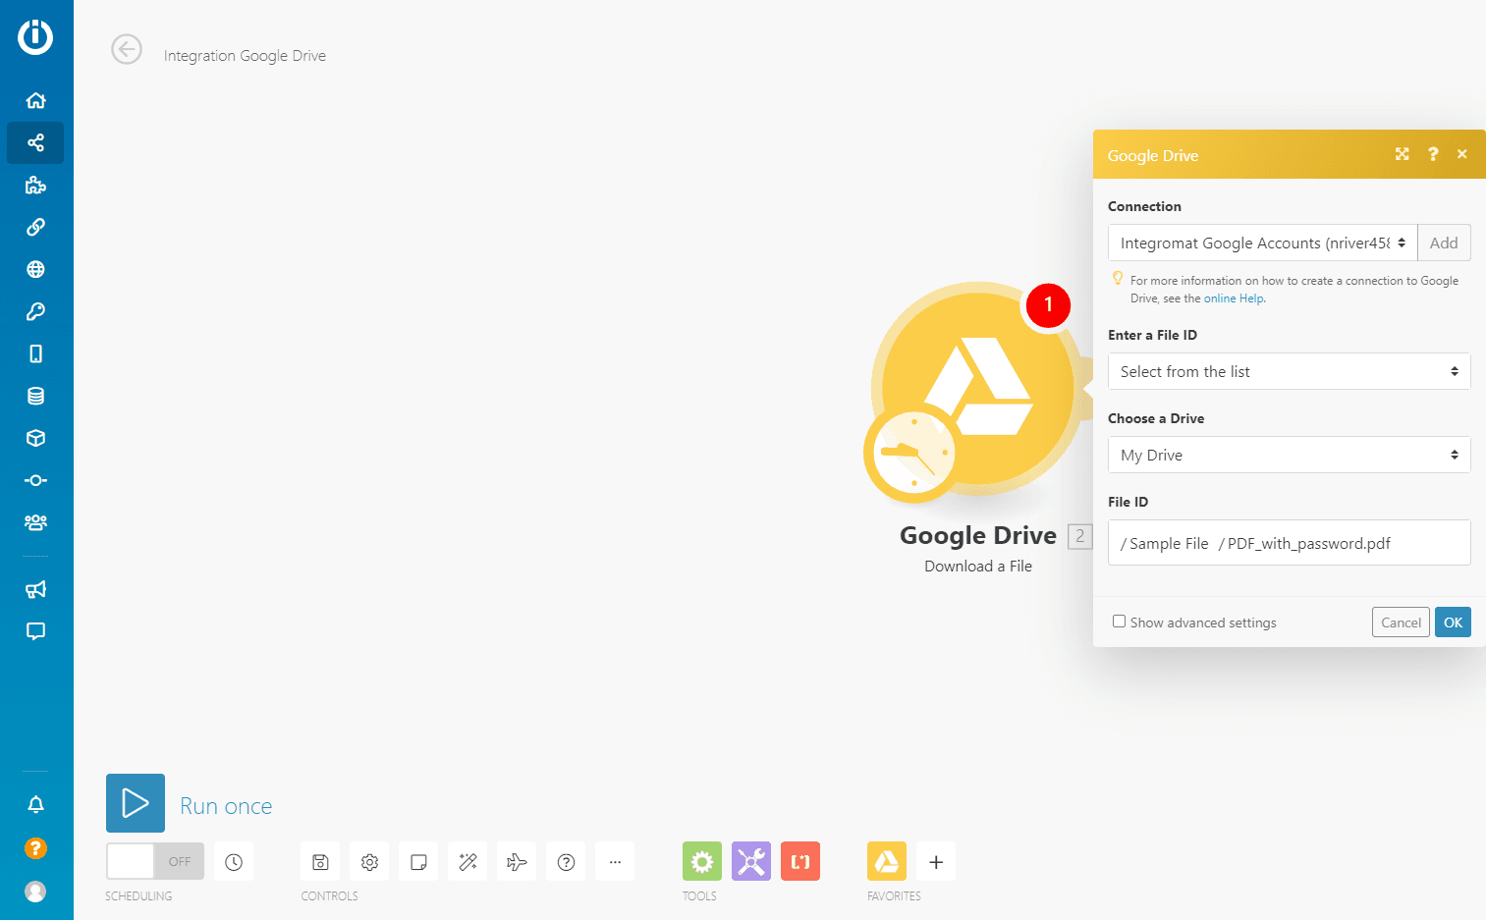Expand the Choose a Drive dropdown
The height and width of the screenshot is (920, 1486).
[x=1289, y=455]
